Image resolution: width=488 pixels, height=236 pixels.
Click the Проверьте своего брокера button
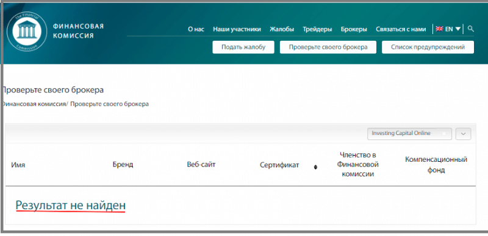coord(328,47)
